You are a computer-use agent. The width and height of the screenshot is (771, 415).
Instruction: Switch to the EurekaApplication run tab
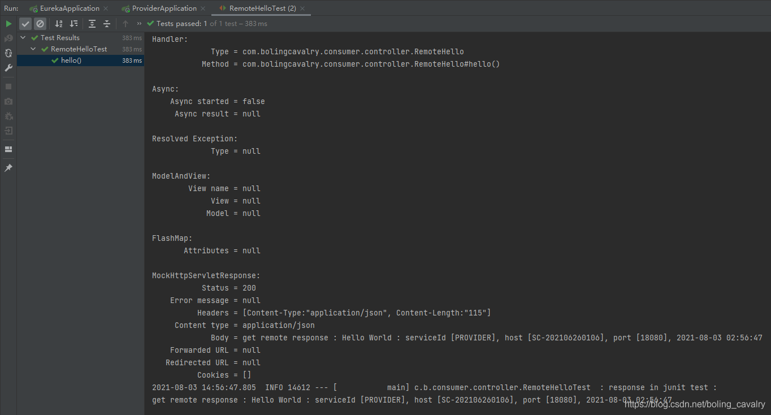[x=70, y=8]
